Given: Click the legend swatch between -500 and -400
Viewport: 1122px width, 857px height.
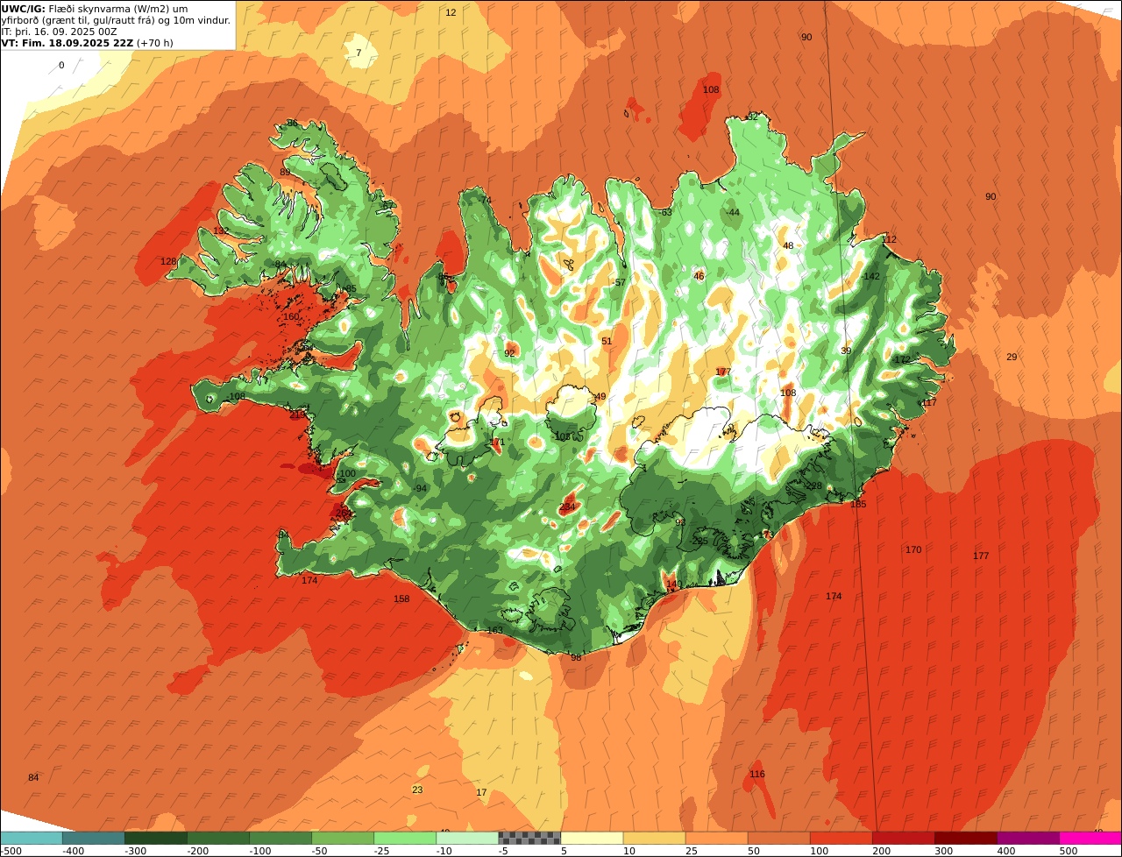Looking at the screenshot, I should (x=32, y=838).
